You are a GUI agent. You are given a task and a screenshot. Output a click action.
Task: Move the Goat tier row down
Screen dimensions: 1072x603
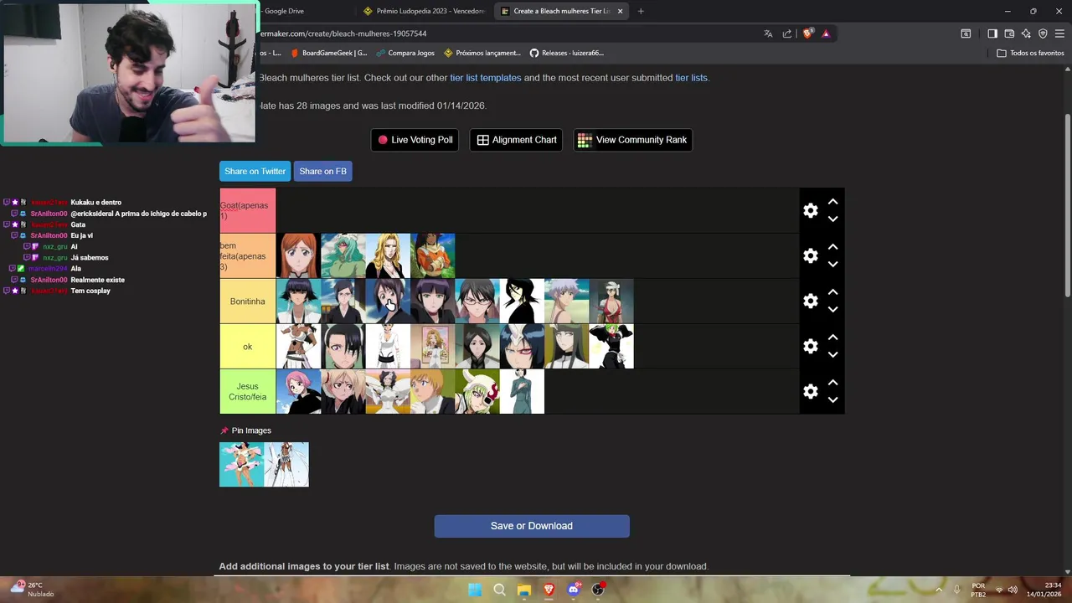pyautogui.click(x=832, y=219)
